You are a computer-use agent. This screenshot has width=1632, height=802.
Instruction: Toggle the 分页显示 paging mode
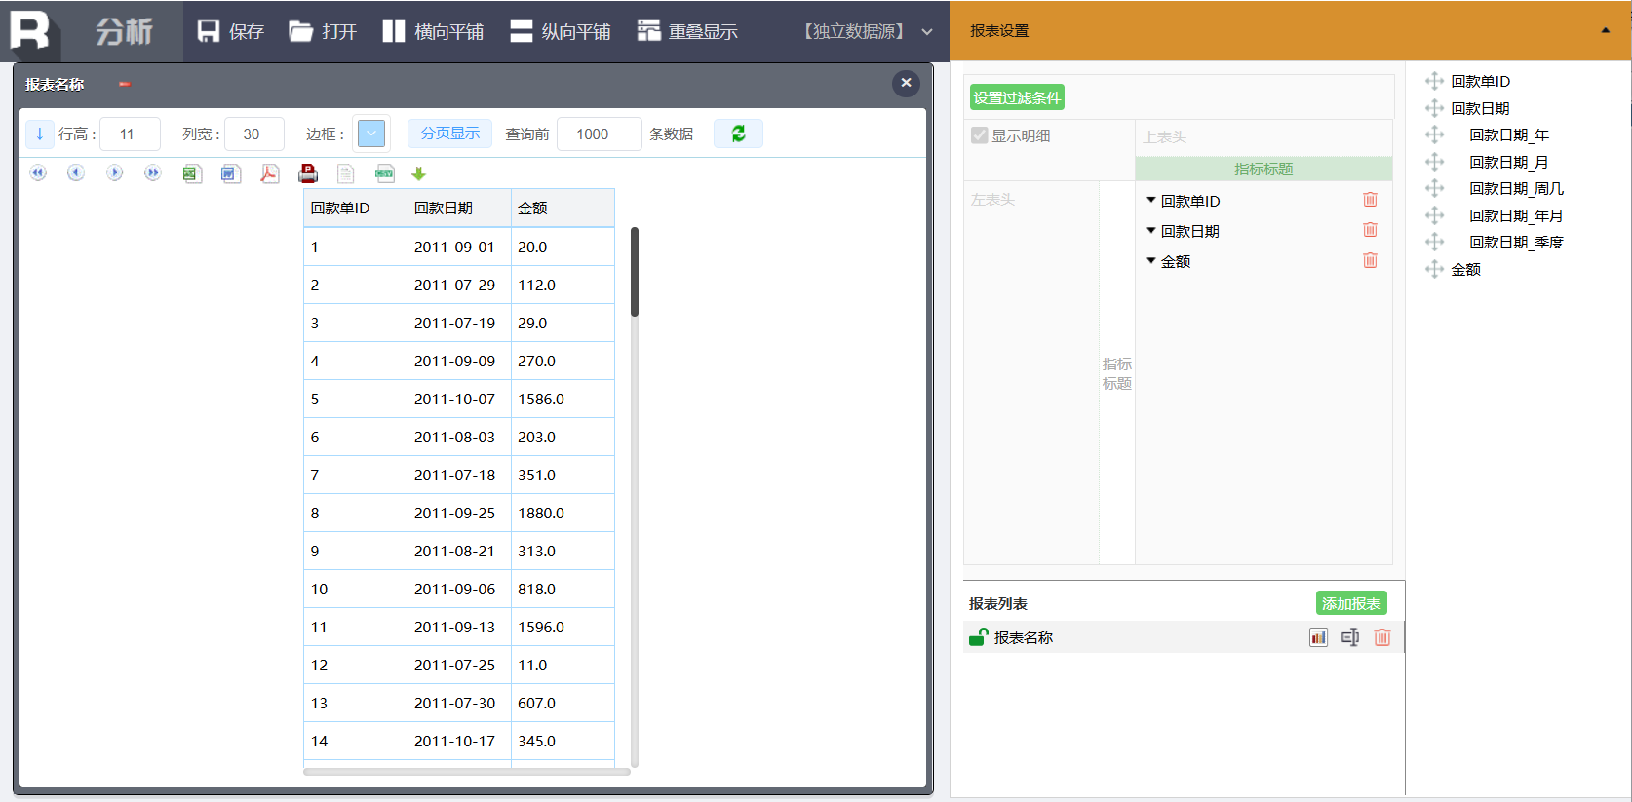(x=449, y=134)
